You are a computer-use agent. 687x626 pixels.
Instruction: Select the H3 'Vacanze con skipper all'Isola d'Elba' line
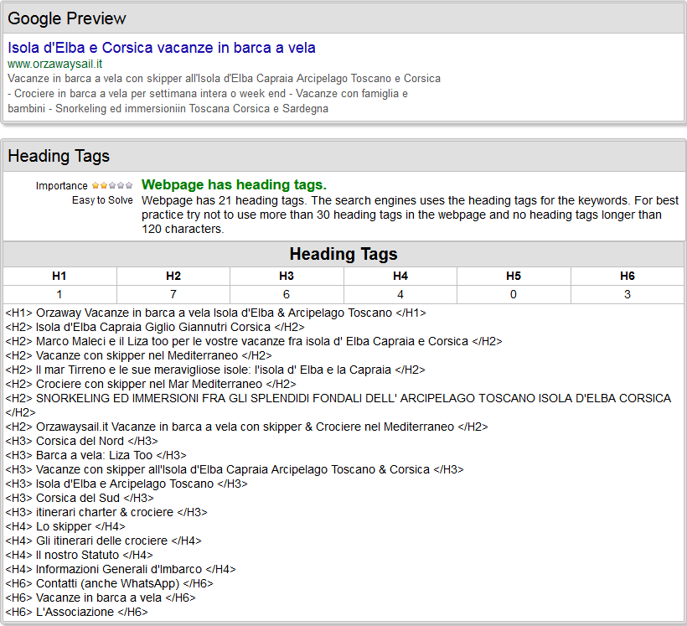pos(235,469)
